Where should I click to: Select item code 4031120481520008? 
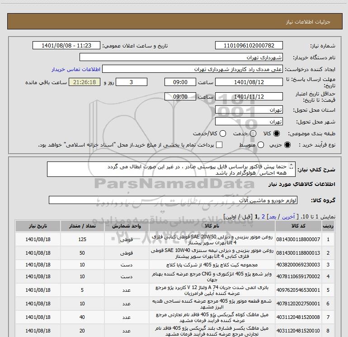tap(298, 317)
